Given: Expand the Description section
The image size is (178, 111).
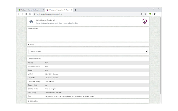Looking at the screenshot, I should pos(33,101).
